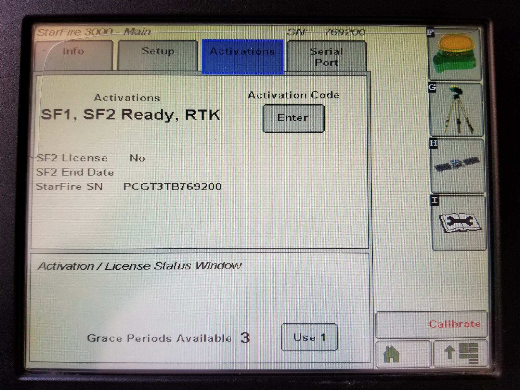The width and height of the screenshot is (520, 390).
Task: Click Use 1 grace period button
Action: point(309,337)
